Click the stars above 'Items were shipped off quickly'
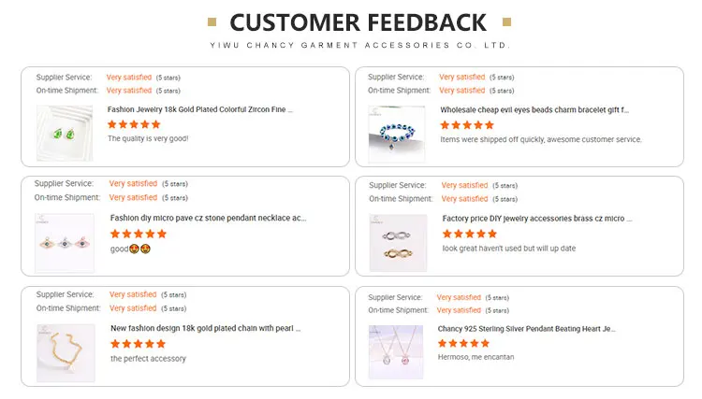The width and height of the screenshot is (702, 399). tap(467, 124)
